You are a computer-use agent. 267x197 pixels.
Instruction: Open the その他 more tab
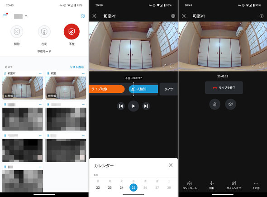[256, 185]
